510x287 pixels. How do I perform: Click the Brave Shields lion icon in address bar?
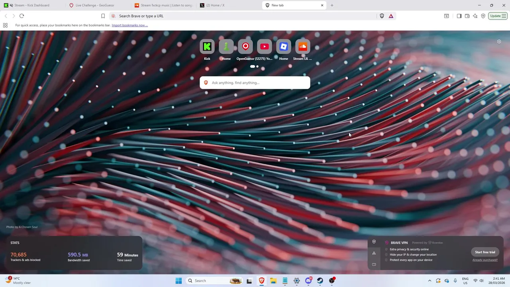[382, 16]
